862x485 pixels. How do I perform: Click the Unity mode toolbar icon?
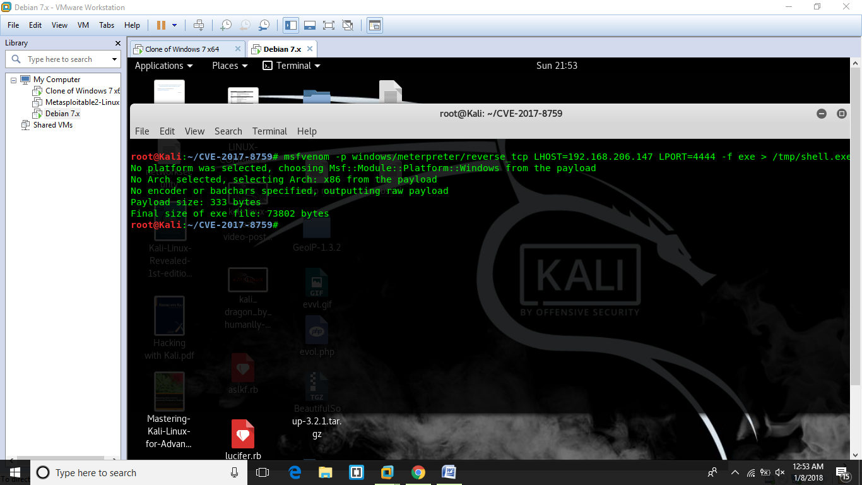click(348, 25)
